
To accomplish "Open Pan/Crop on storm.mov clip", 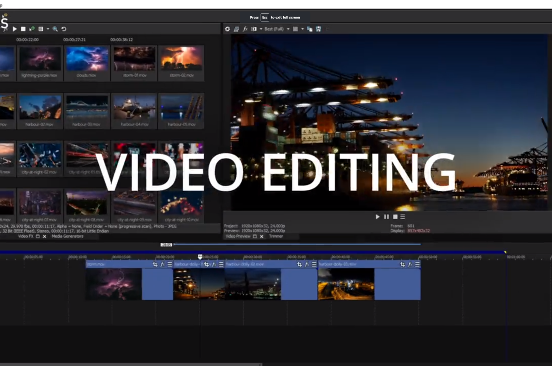I will coord(155,264).
